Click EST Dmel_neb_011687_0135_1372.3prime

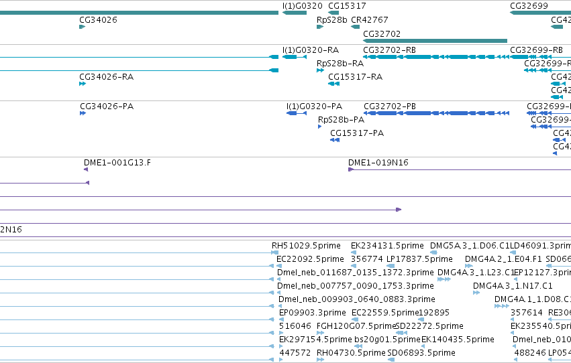click(x=356, y=273)
